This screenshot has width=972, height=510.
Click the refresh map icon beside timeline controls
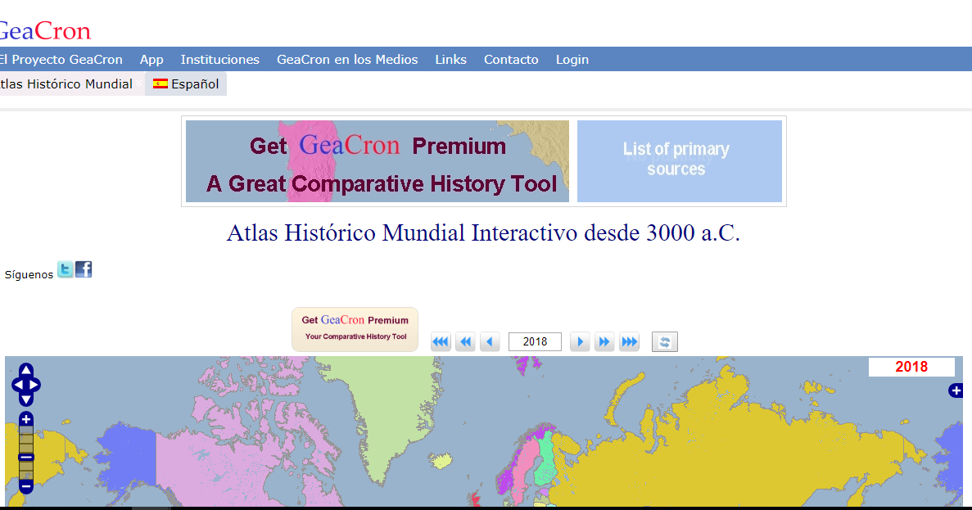664,341
